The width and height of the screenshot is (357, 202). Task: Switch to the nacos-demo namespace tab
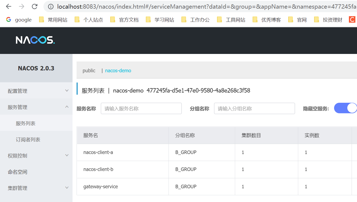(118, 71)
